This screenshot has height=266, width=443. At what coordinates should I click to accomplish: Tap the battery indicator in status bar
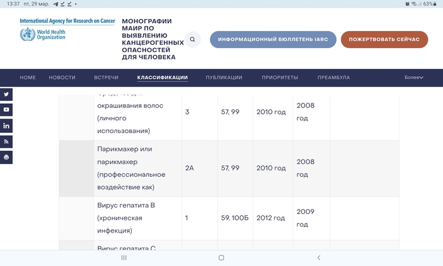click(x=430, y=4)
